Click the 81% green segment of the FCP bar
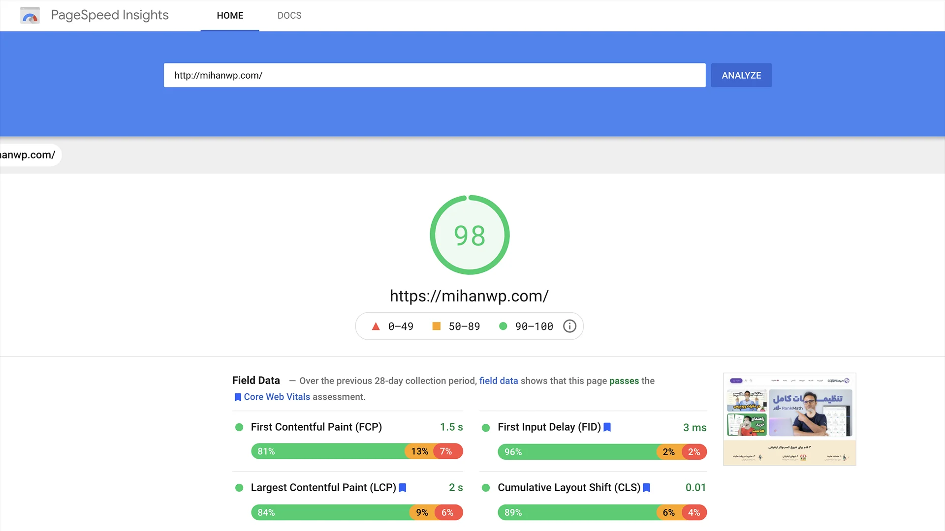 point(329,451)
